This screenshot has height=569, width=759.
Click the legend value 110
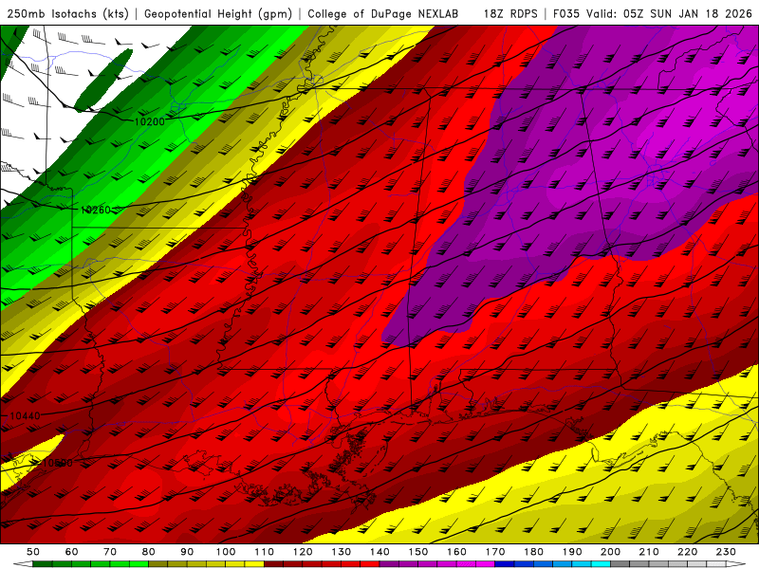(265, 552)
